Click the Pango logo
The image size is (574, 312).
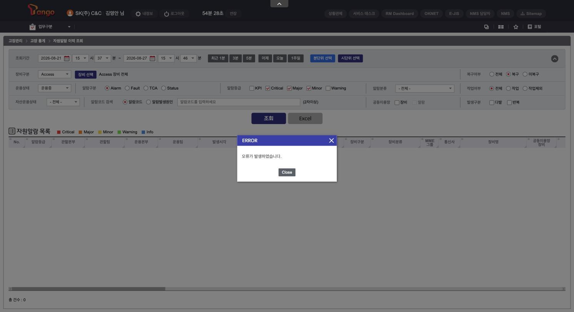click(x=42, y=10)
